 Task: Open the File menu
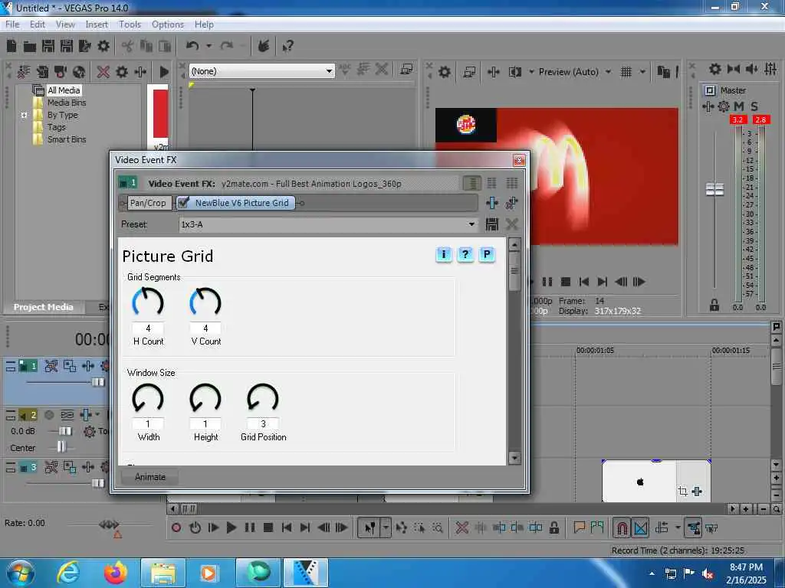pos(12,24)
